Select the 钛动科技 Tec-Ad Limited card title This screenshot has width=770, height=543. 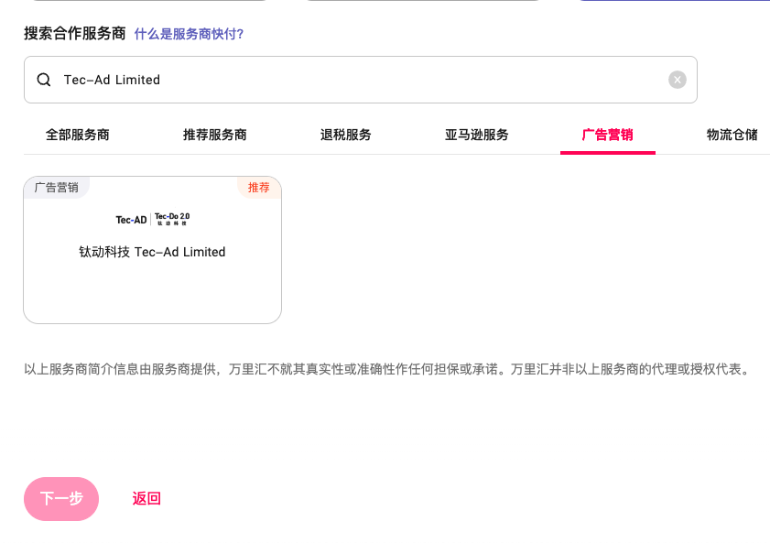pos(152,252)
